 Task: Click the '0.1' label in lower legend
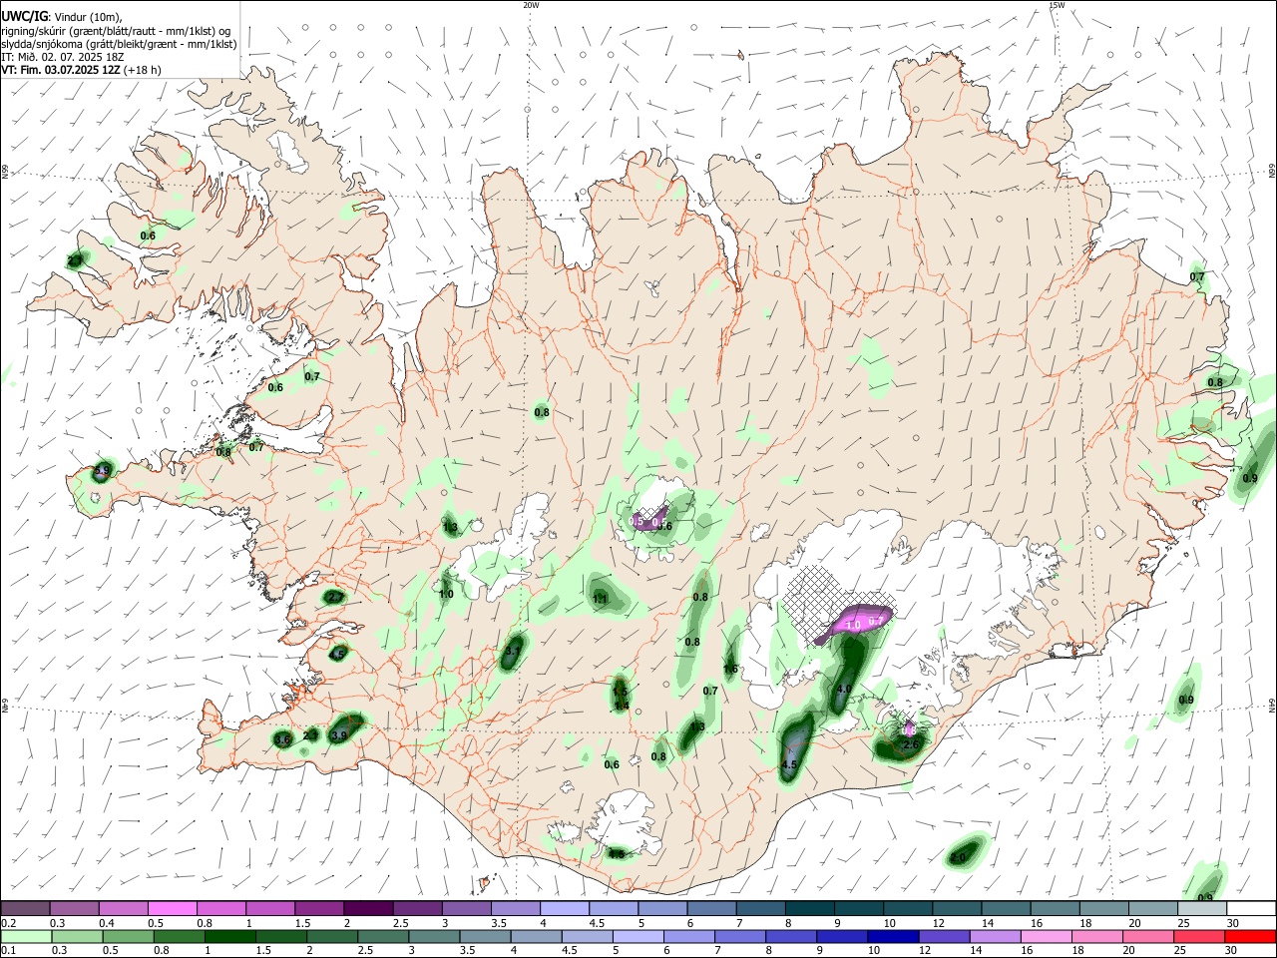coord(8,951)
